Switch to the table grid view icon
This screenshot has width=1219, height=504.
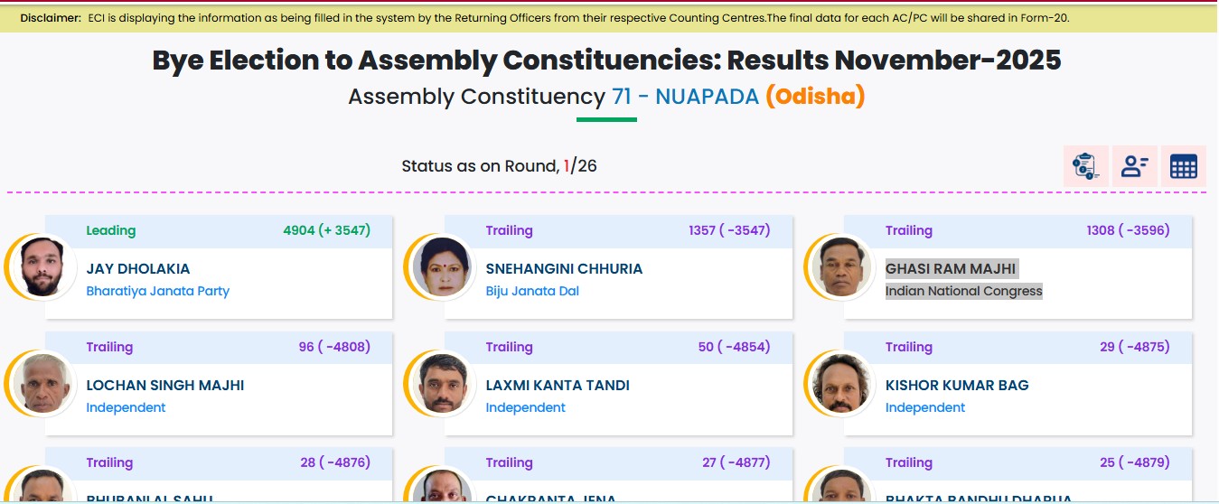click(1183, 166)
